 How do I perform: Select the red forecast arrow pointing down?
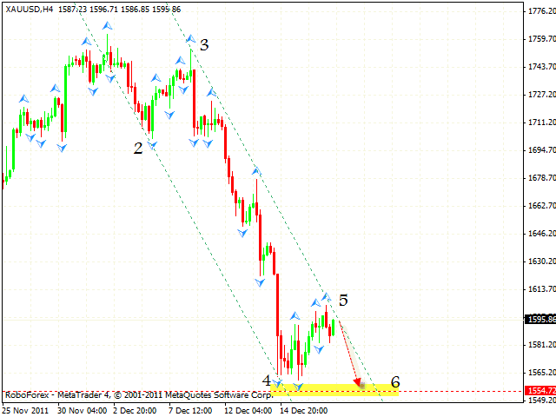(349, 354)
